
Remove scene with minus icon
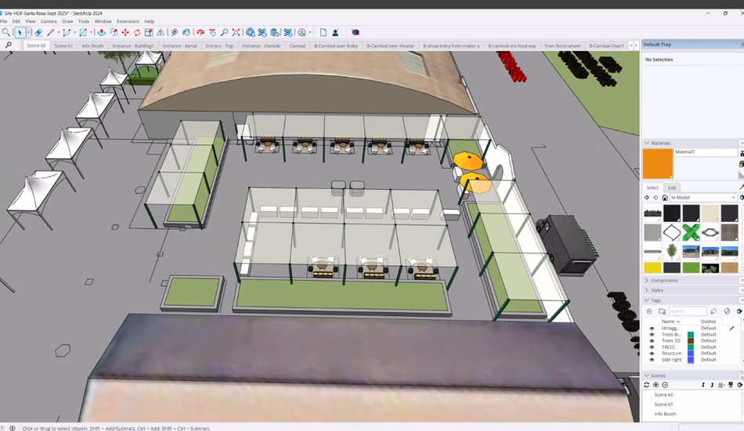coord(665,385)
